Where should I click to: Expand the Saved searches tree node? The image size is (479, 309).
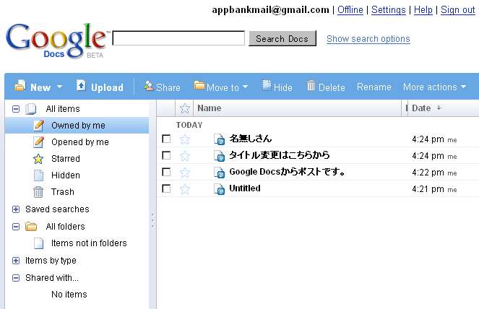(x=16, y=209)
